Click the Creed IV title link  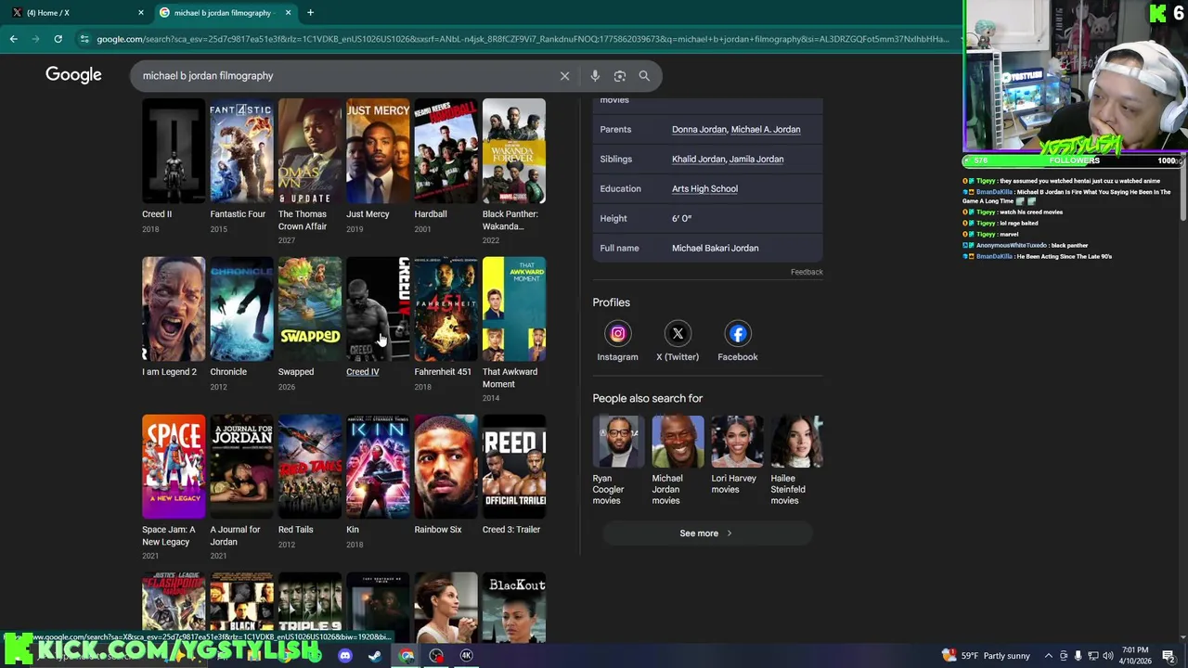tap(363, 372)
